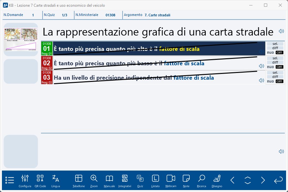Viewport: 288px width, 192px height.
Task: Open the list menu icon at bottom-left
Action: coord(10,180)
